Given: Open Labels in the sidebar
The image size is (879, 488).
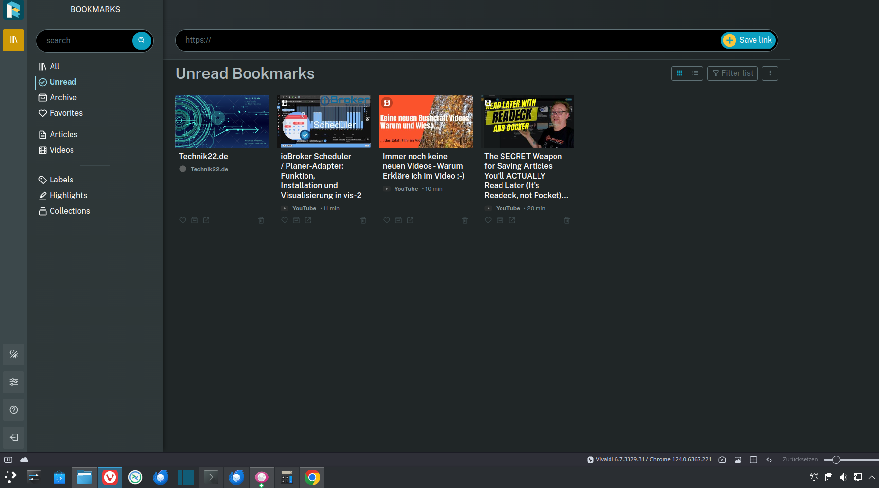Looking at the screenshot, I should point(56,180).
